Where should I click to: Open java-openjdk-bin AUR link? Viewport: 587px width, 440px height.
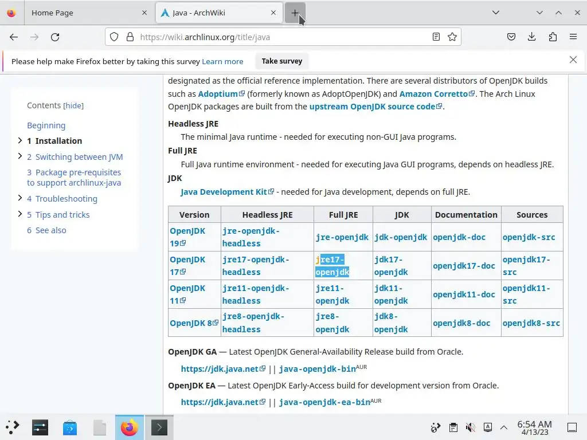click(x=318, y=369)
